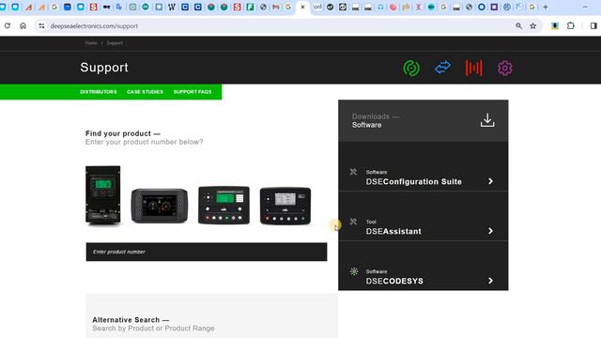The image size is (601, 338).
Task: Open the browser zoom magnifier icon
Action: tap(518, 25)
